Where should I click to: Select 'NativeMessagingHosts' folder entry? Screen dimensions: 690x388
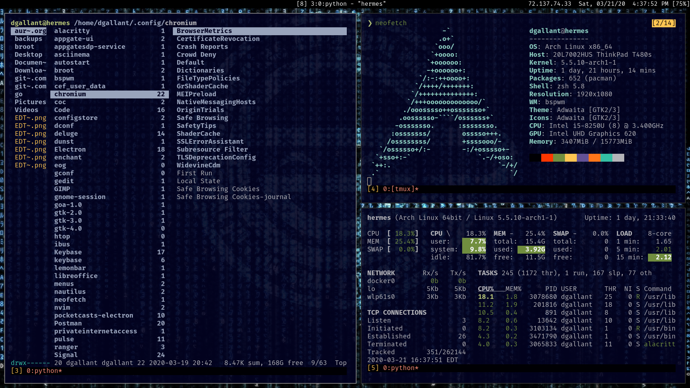(x=216, y=102)
